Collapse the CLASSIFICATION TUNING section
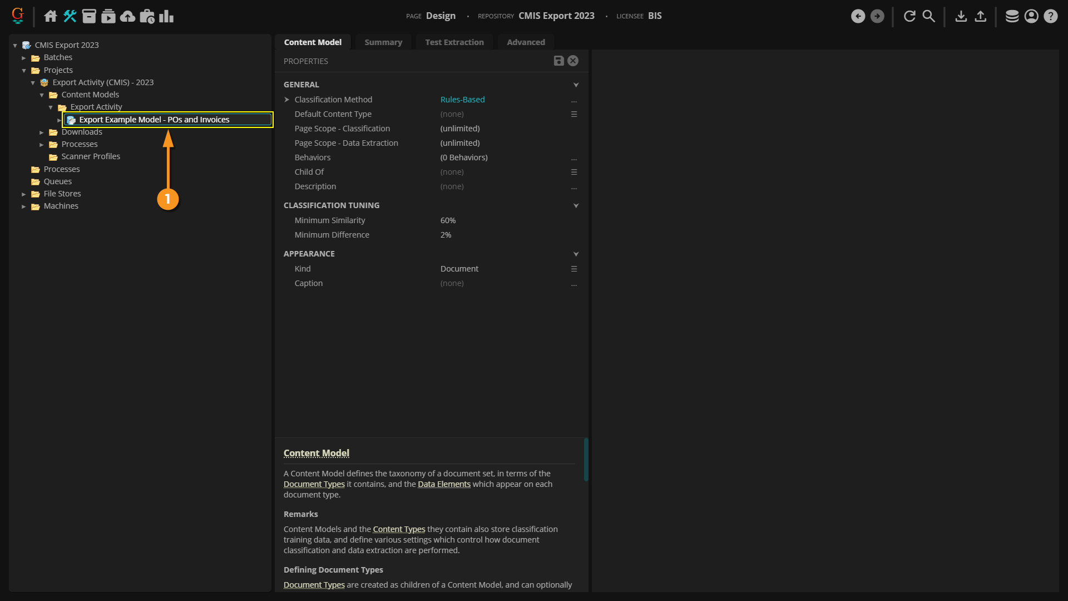The width and height of the screenshot is (1068, 601). point(576,205)
